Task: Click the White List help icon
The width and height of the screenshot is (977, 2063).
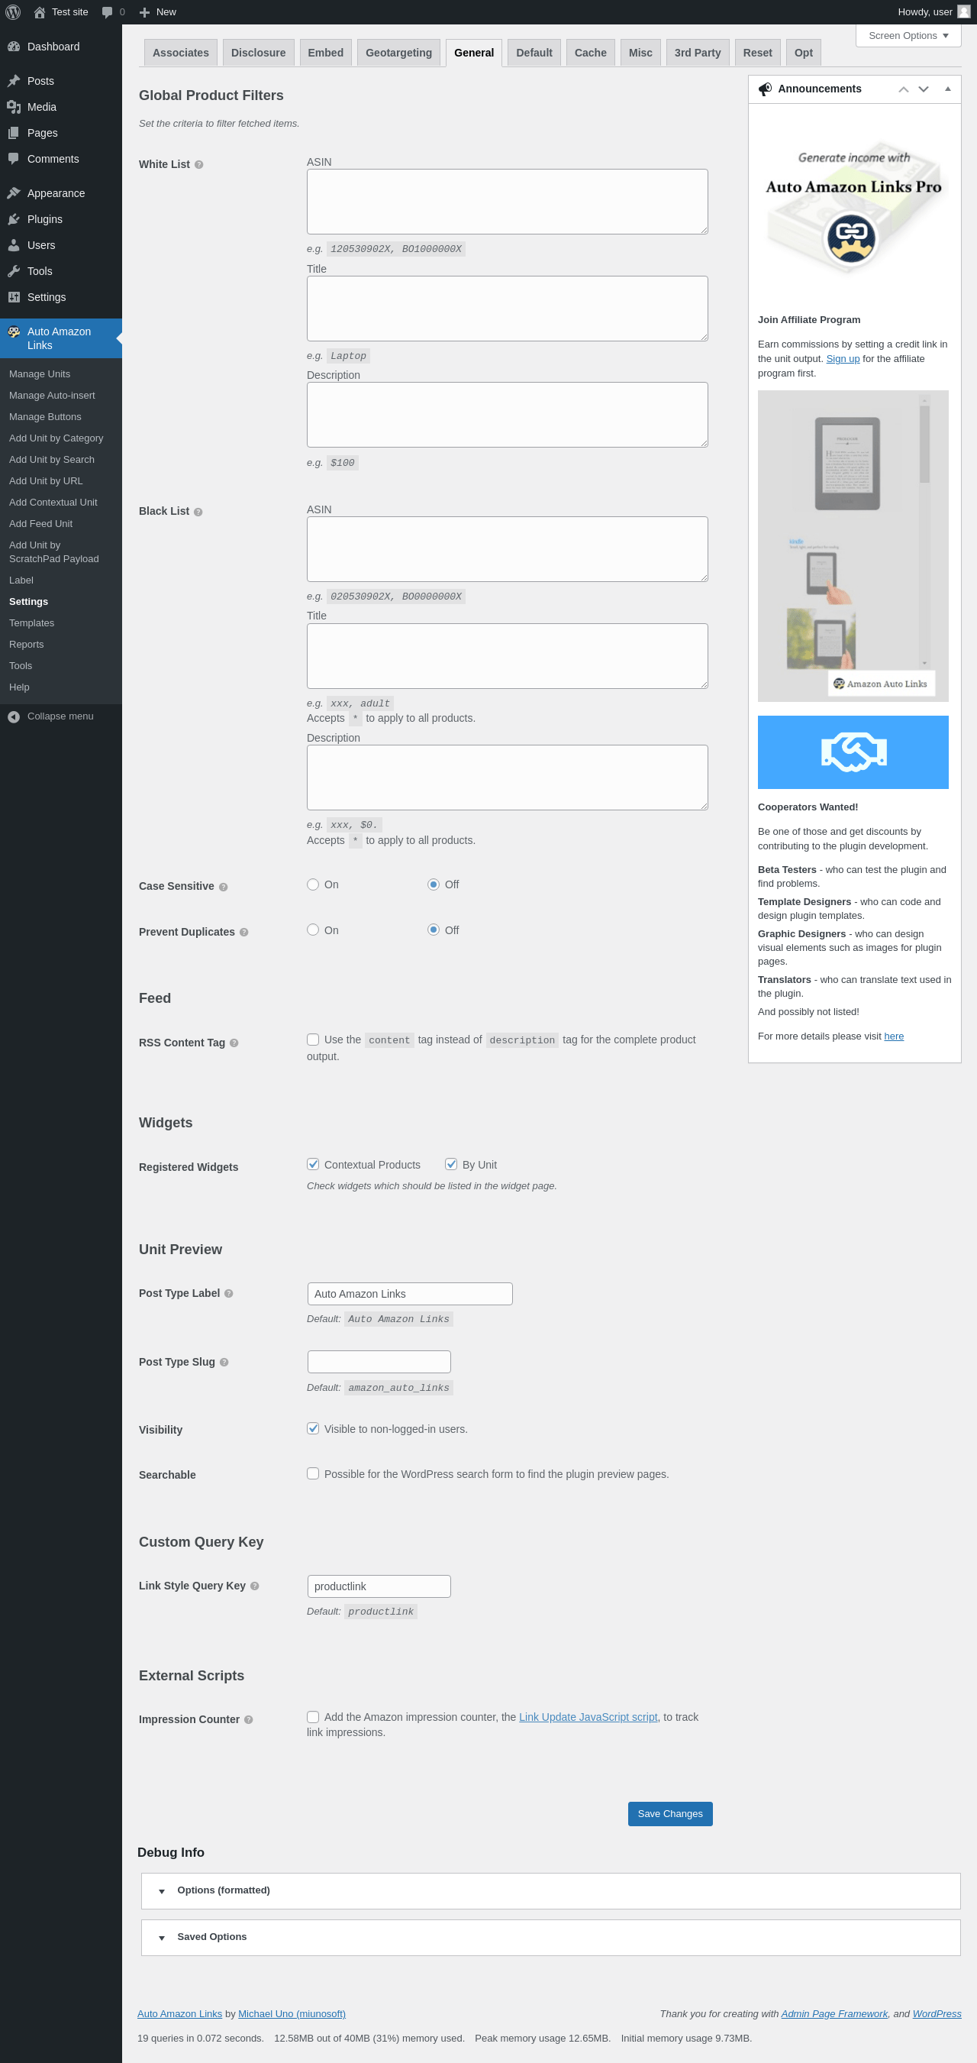Action: point(199,165)
